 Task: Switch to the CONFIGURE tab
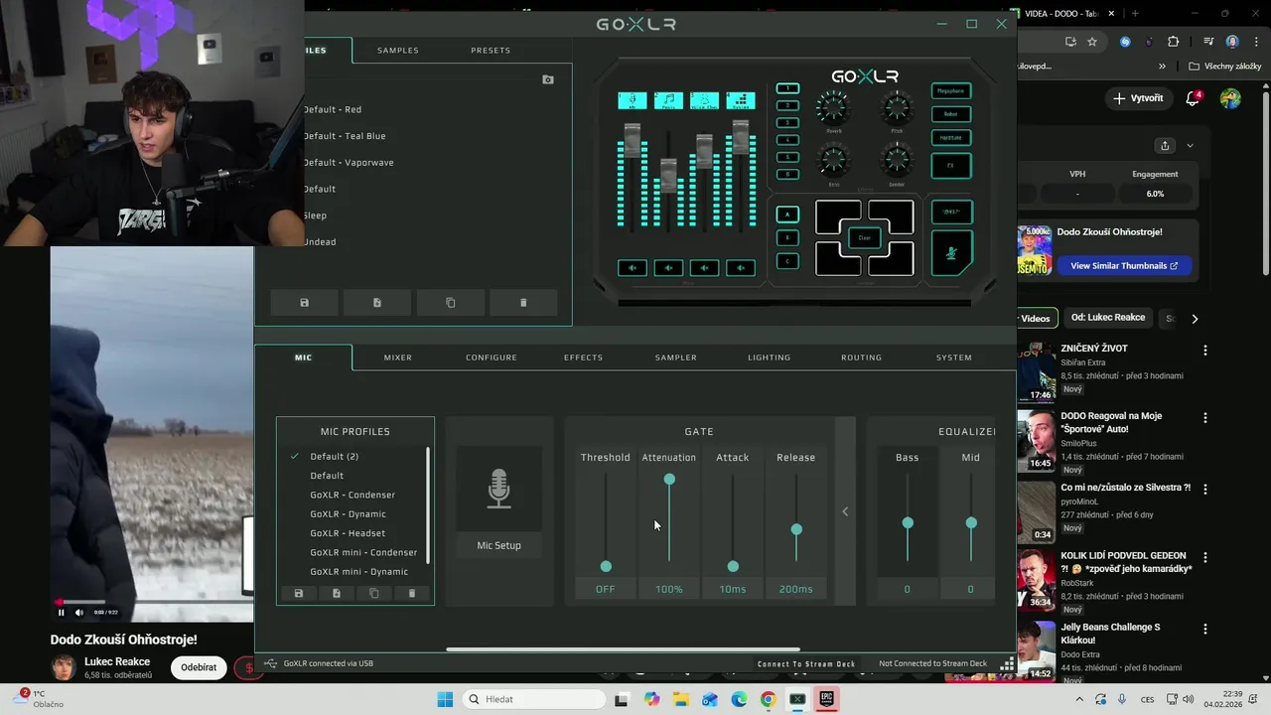click(492, 357)
